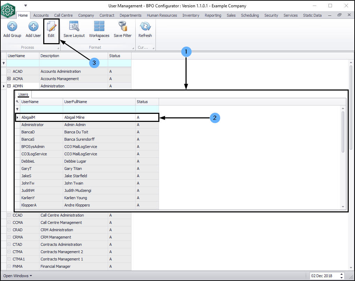Select the JohnTw user row
Viewport: 355px width, 281px height.
[87, 183]
